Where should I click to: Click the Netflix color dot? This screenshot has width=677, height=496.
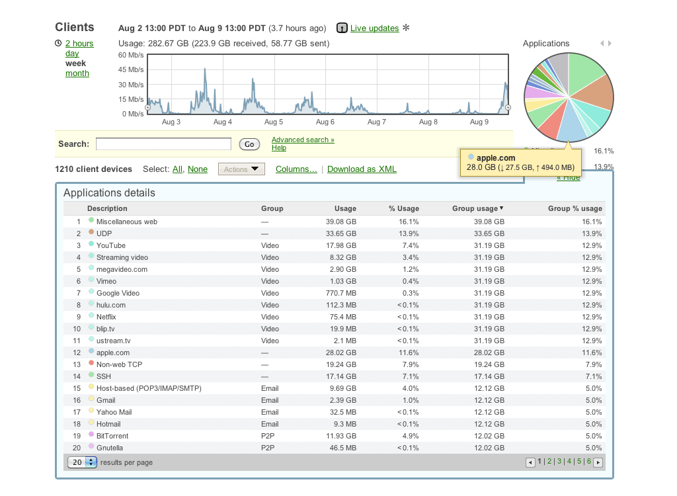pos(91,315)
